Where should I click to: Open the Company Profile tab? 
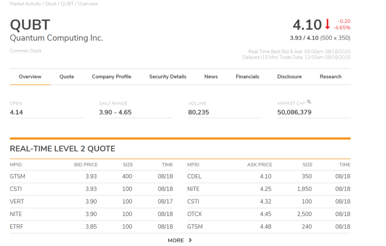[x=112, y=76]
